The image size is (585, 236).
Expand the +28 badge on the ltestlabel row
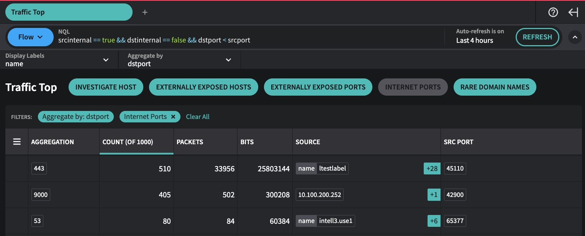[x=432, y=168]
